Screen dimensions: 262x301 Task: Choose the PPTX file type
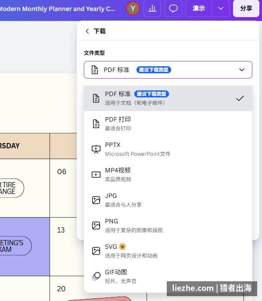pyautogui.click(x=168, y=149)
